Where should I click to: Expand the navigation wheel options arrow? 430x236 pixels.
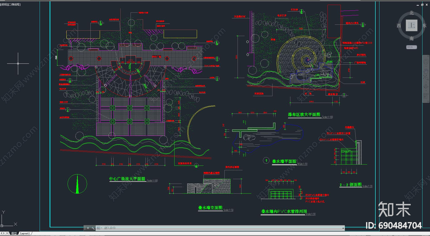pos(426,66)
